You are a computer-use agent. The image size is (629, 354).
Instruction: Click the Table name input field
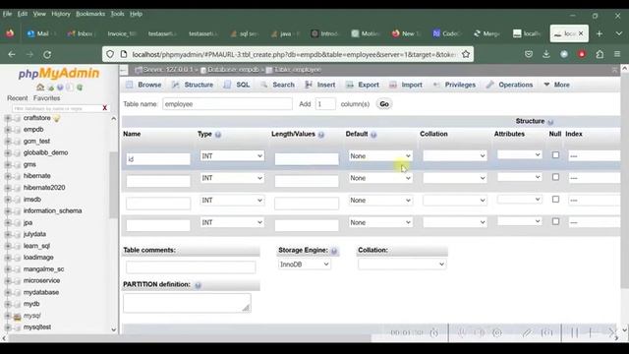point(227,104)
